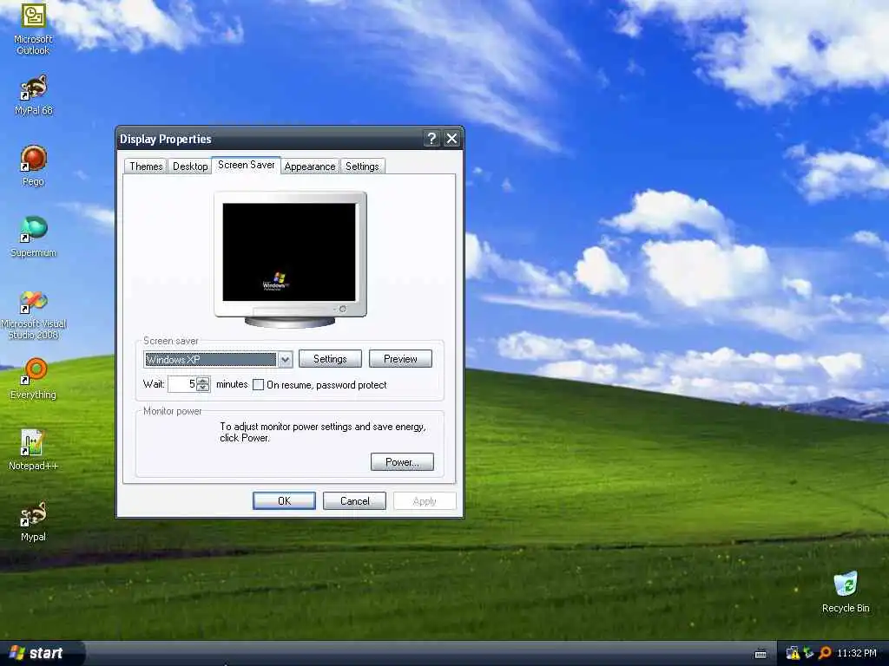
Task: Select the Everything desktop shortcut
Action: click(33, 379)
